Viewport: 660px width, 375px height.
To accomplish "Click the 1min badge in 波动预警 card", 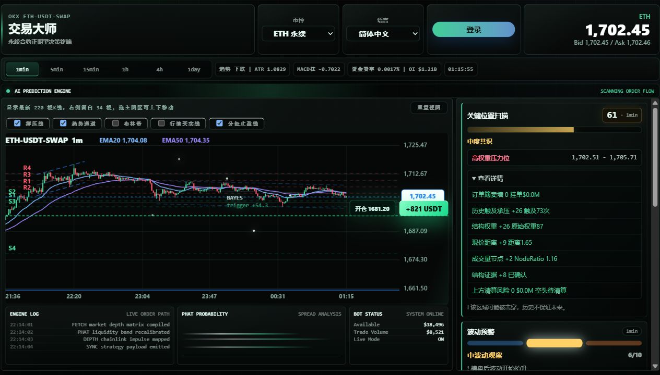I will (x=632, y=331).
